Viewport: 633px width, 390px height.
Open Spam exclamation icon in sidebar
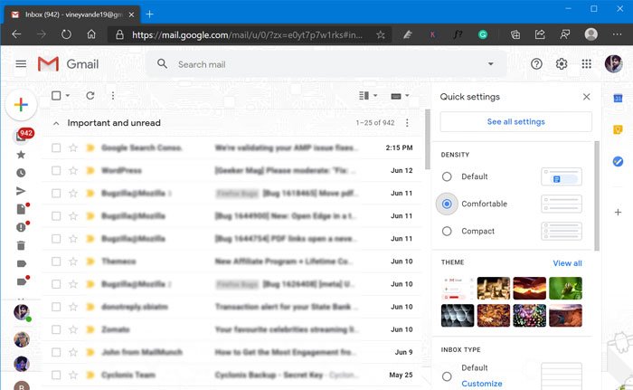coord(22,227)
